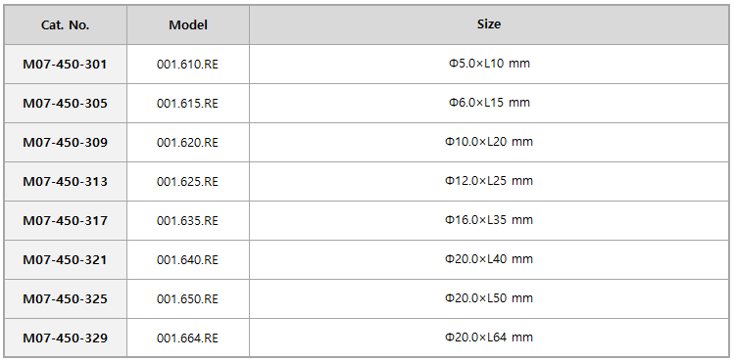
Task: Click model 001.610.RE cell
Action: point(188,64)
